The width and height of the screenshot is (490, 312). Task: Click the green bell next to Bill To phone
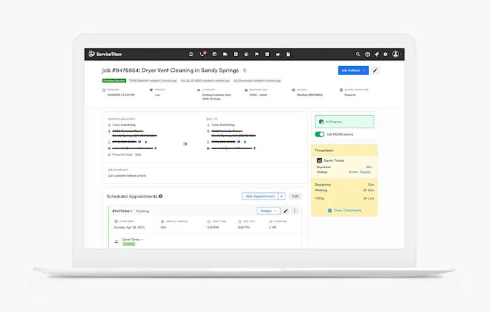click(245, 142)
